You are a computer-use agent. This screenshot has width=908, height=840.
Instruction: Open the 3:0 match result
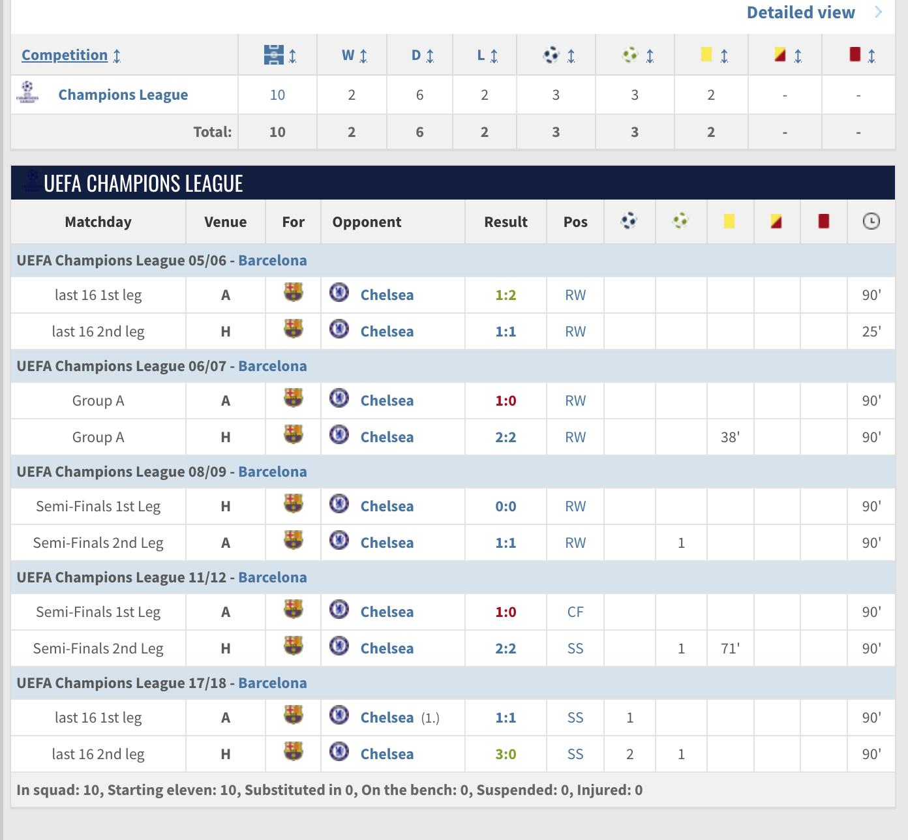click(506, 755)
